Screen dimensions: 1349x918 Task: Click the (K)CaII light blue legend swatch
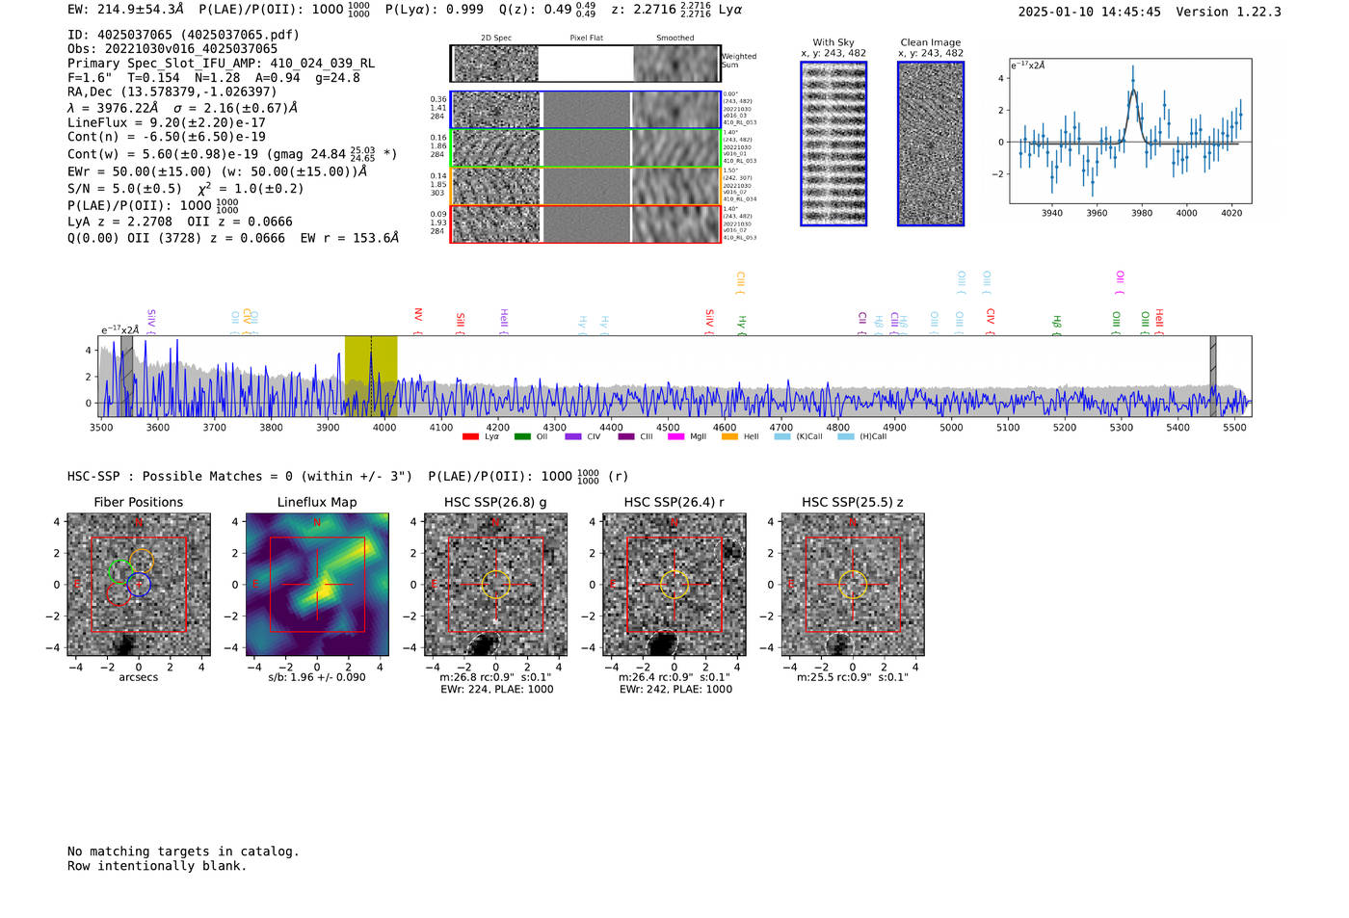pos(782,436)
